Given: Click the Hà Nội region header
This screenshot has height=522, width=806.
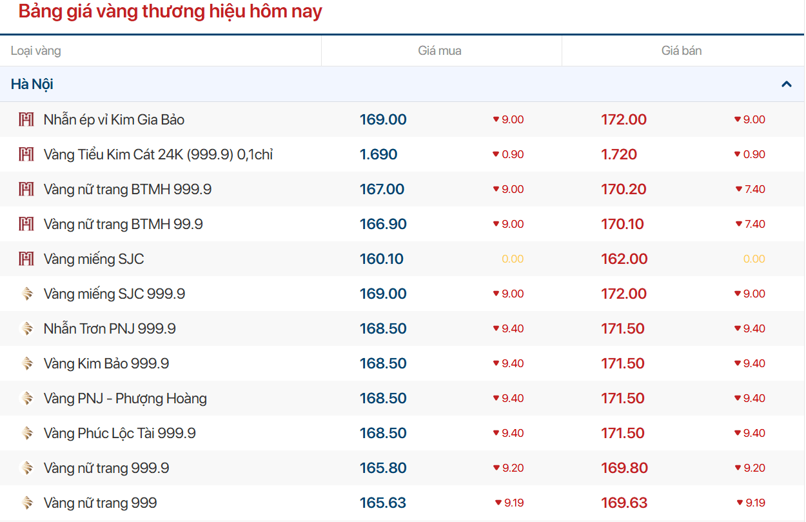Looking at the screenshot, I should [32, 85].
